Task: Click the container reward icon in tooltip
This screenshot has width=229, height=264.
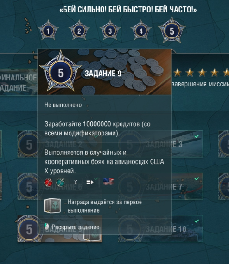Action: 52,205
